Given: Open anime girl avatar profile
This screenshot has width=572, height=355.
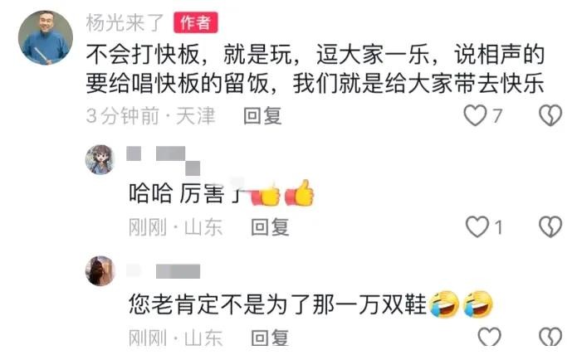Looking at the screenshot, I should [x=100, y=159].
